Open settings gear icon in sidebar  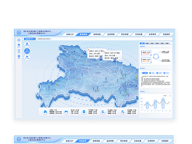pyautogui.click(x=19, y=56)
